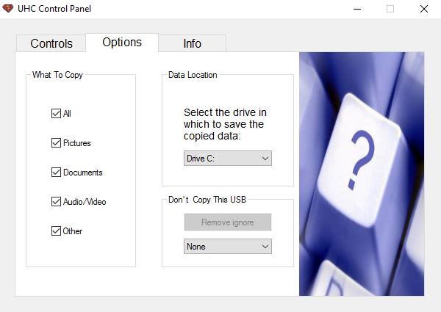Click the Remove ignore button
The height and width of the screenshot is (312, 441).
(228, 222)
